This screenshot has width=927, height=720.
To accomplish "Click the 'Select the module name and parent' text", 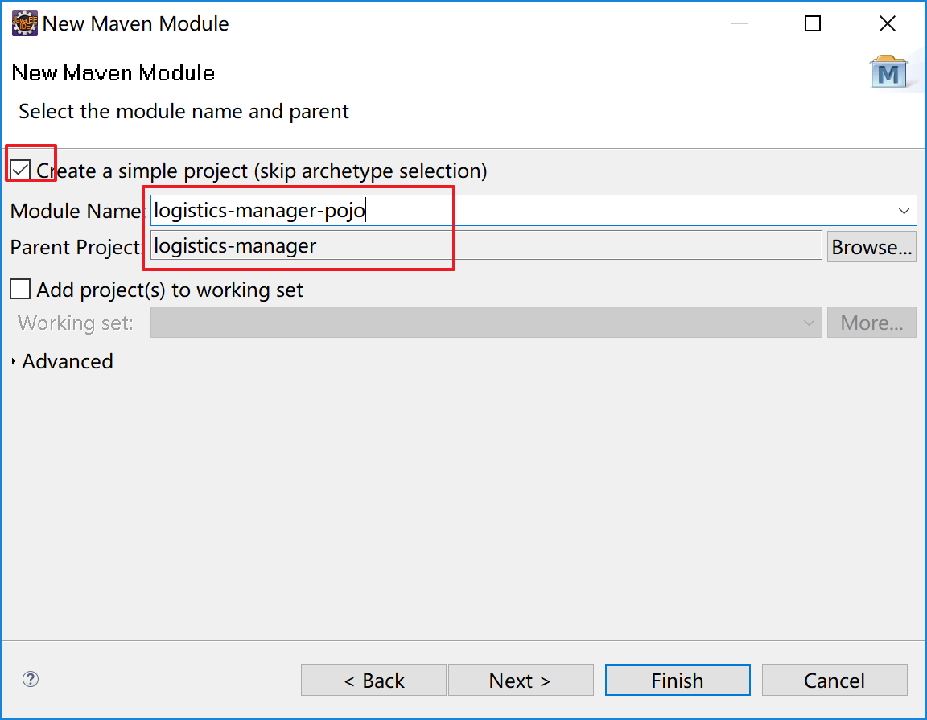I will point(183,111).
